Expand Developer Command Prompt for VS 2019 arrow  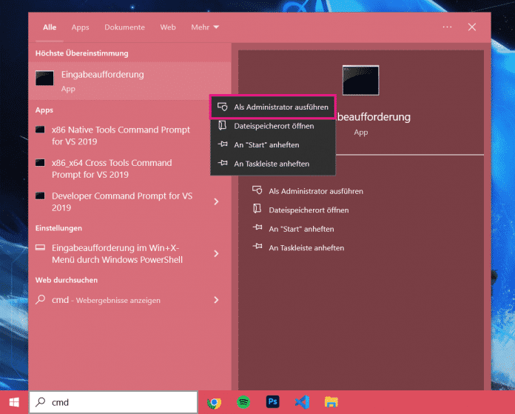(216, 201)
